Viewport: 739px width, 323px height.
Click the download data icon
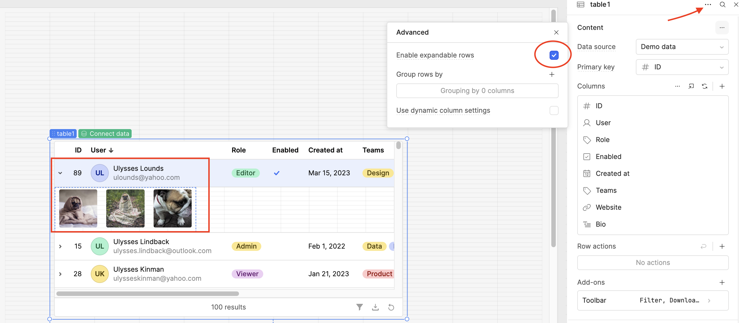click(x=375, y=307)
